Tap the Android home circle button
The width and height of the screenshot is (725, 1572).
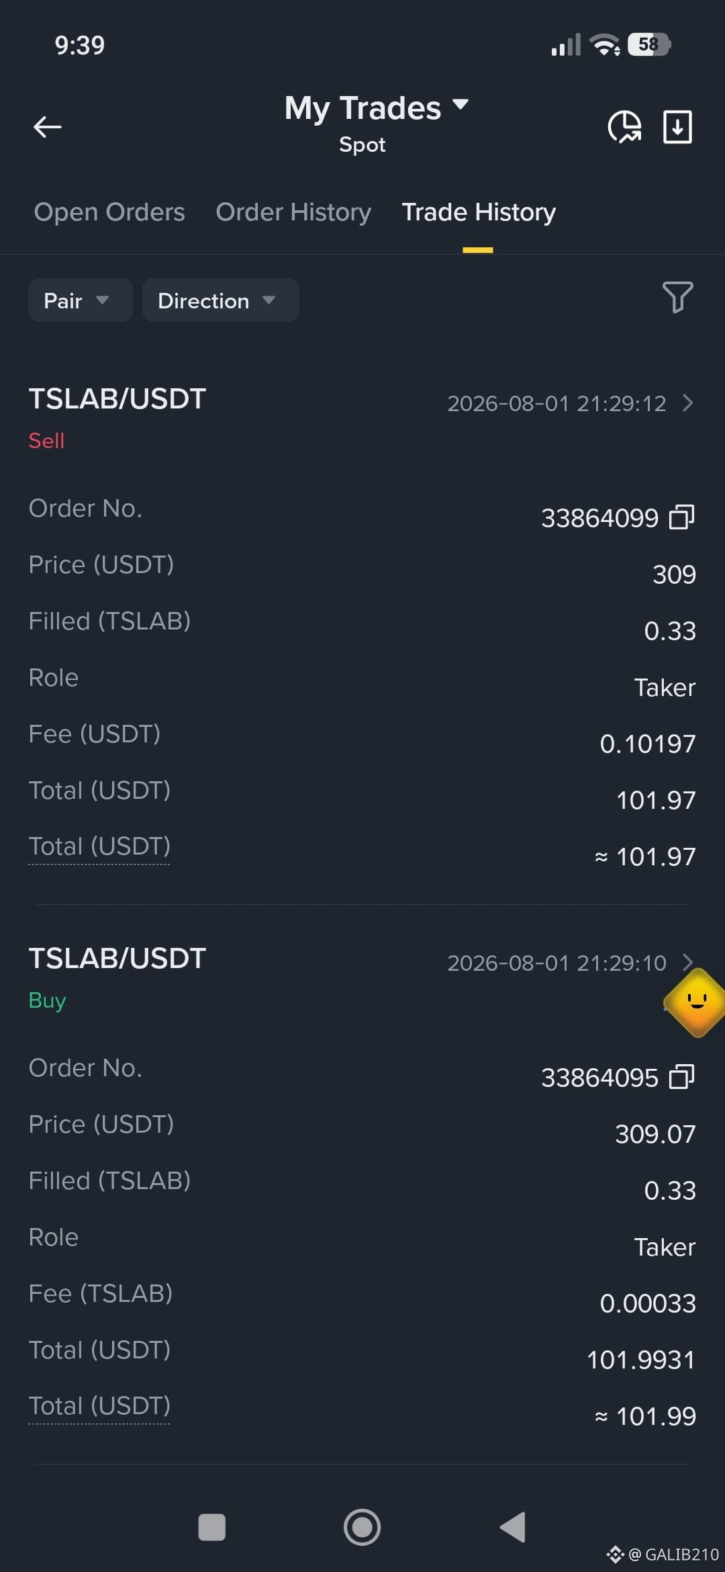[362, 1527]
